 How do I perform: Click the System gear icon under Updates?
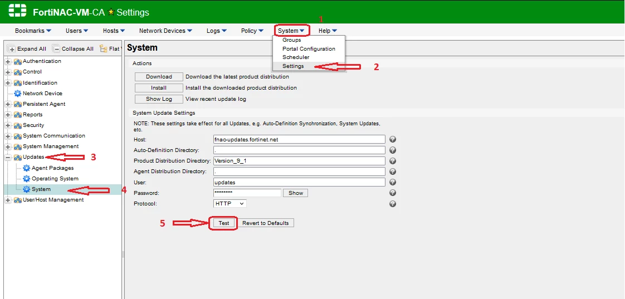(x=27, y=189)
